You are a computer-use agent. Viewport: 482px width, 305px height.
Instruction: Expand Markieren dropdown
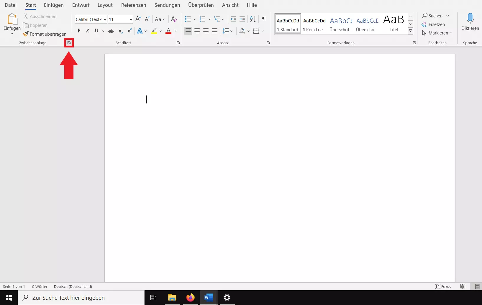pyautogui.click(x=450, y=33)
